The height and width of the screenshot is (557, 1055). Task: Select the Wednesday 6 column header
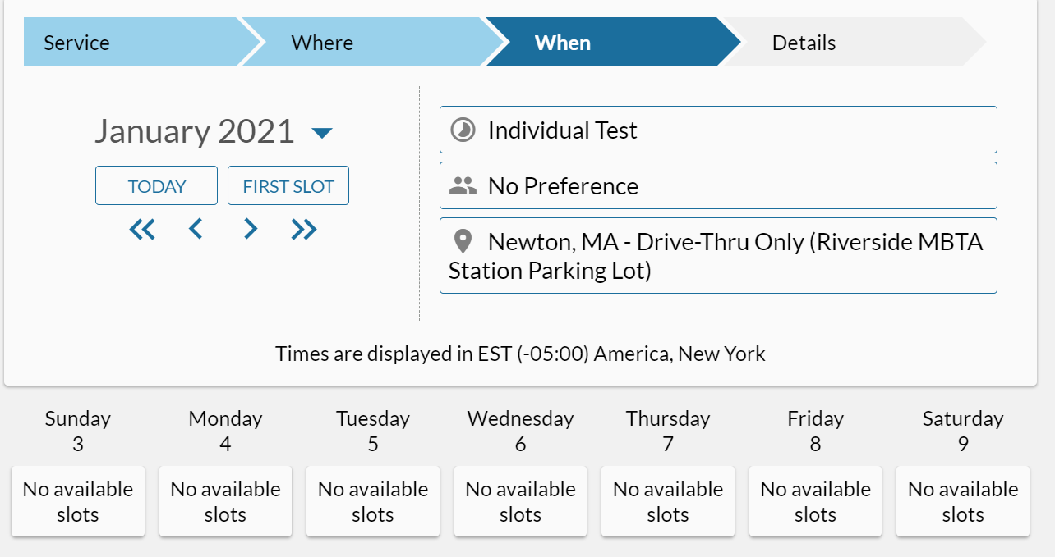520,431
